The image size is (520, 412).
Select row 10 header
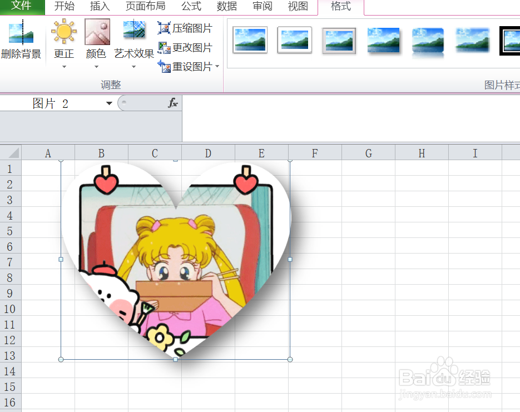10,309
